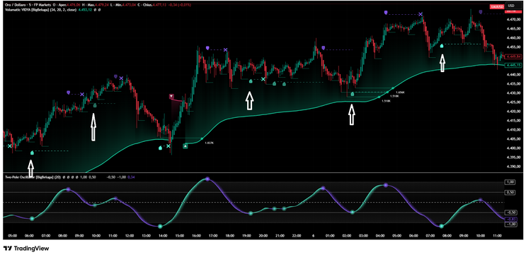Click the volume label 1.510K
Viewport: 526px width, 257px height.
(x=386, y=100)
